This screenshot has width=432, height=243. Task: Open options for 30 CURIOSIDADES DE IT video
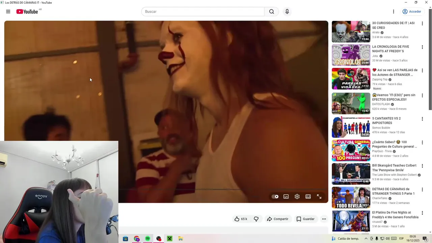tap(422, 24)
